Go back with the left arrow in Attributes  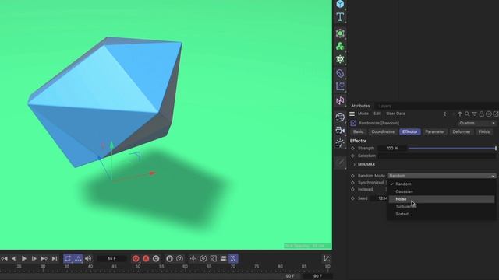click(445, 114)
